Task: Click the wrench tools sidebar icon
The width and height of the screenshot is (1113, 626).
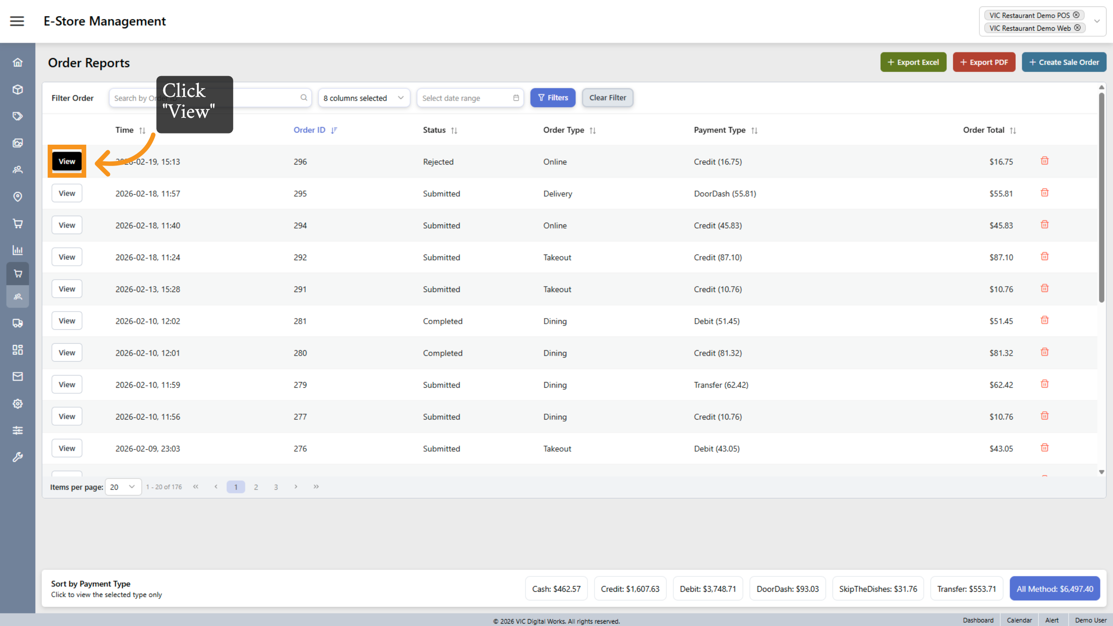Action: [x=18, y=457]
